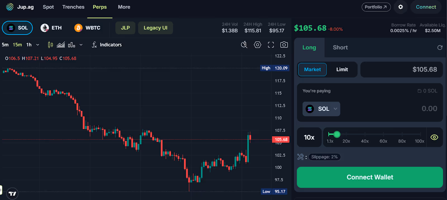Click the Bitcoin icon beside WBTC
The height and width of the screenshot is (200, 447).
(79, 28)
